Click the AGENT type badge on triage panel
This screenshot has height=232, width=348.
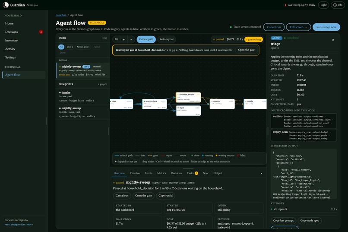276,38
